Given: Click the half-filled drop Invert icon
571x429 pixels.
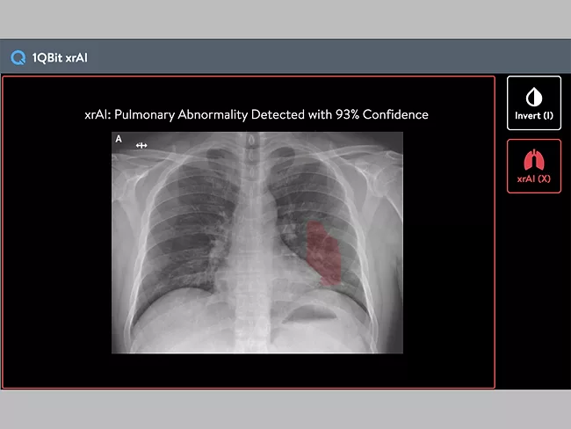Looking at the screenshot, I should (533, 96).
